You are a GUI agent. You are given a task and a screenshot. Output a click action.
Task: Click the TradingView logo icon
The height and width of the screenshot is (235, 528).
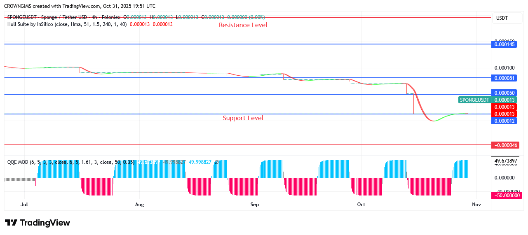11,223
